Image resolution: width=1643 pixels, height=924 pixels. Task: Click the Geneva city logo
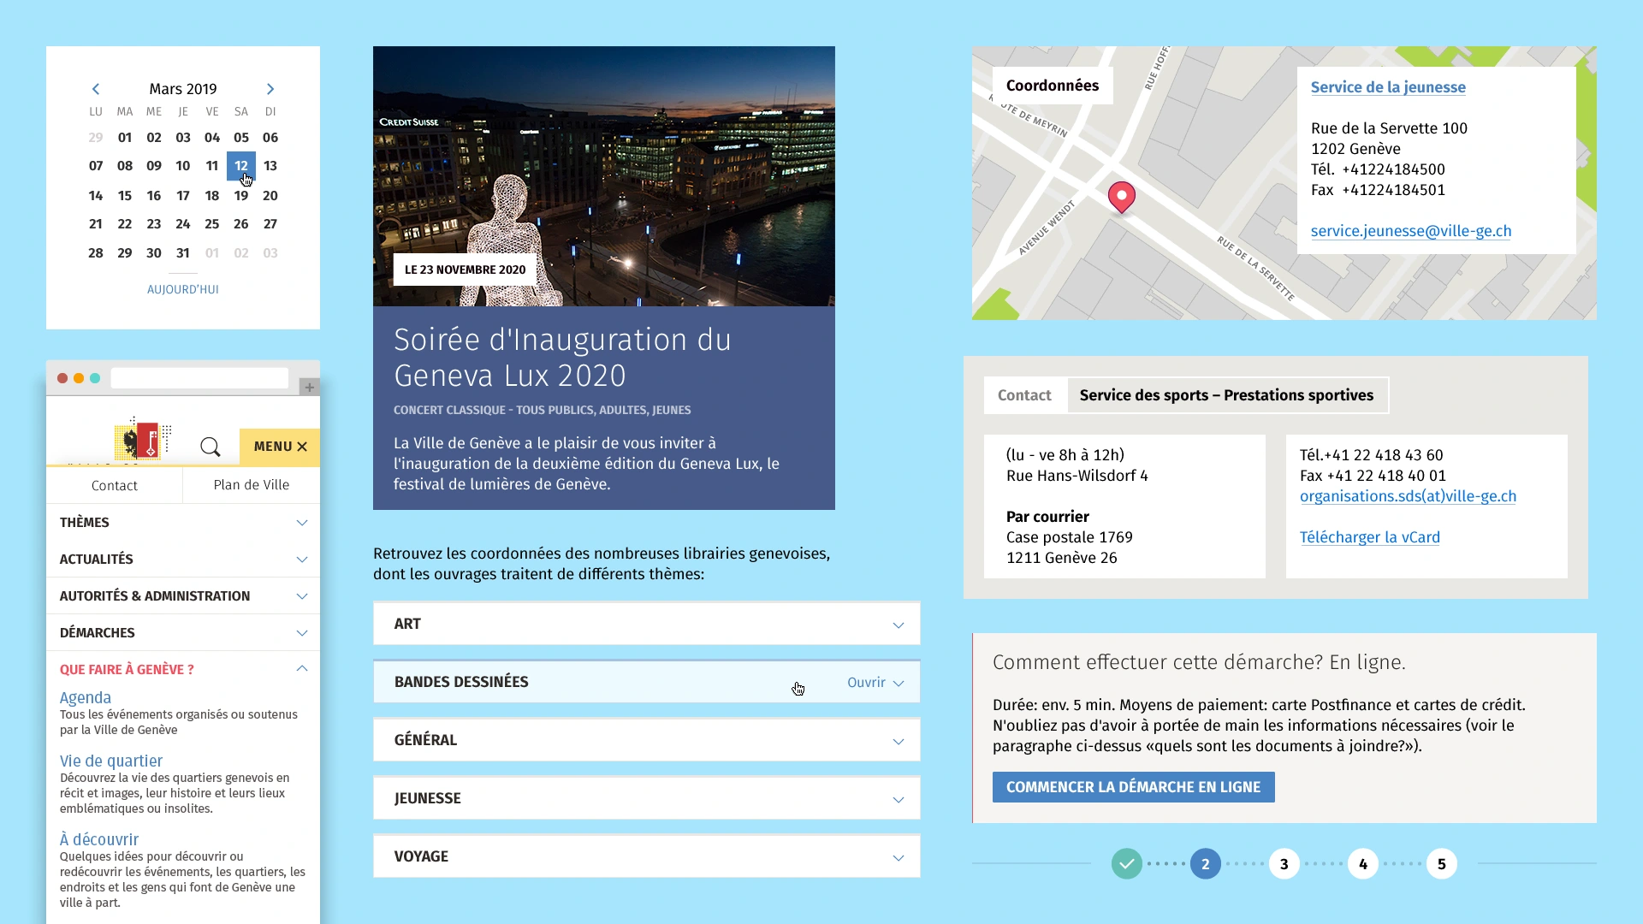click(x=141, y=441)
